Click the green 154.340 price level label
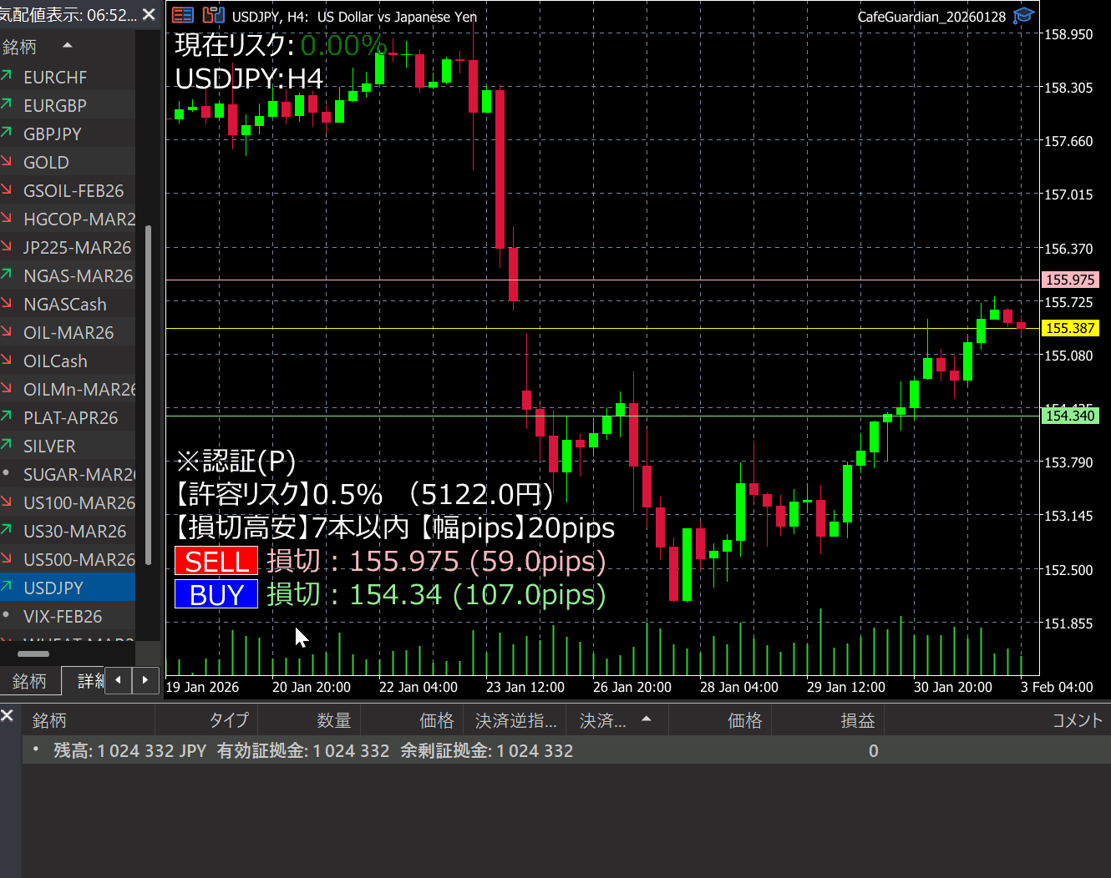Image resolution: width=1111 pixels, height=878 pixels. coord(1070,416)
